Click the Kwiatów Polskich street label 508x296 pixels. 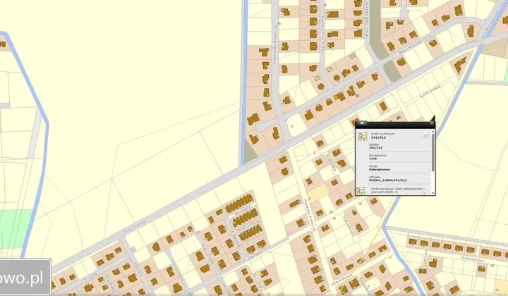[x=309, y=214]
